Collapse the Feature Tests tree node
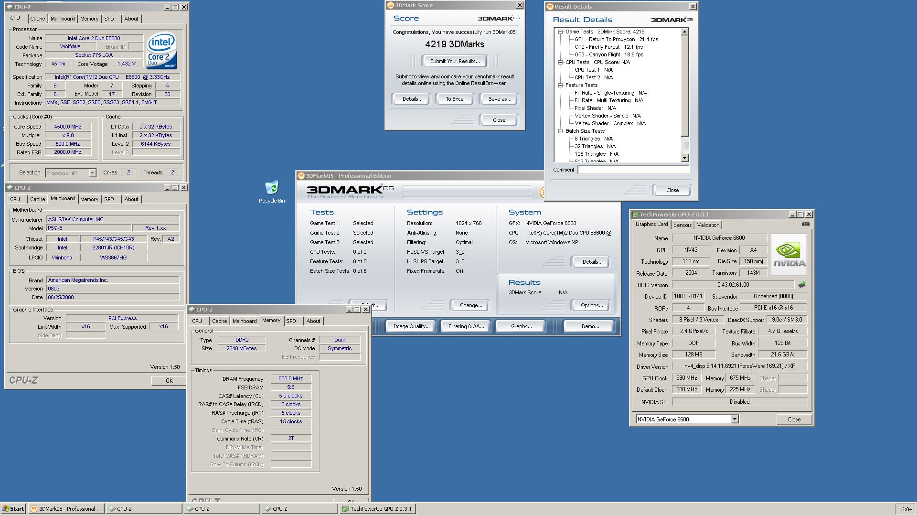 (561, 85)
